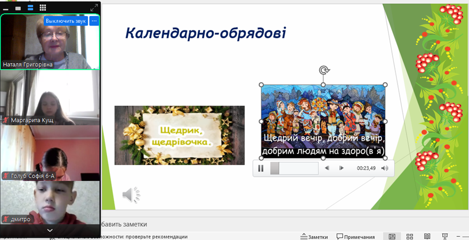Open Заметки notes pane
469x240 pixels.
tap(314, 237)
